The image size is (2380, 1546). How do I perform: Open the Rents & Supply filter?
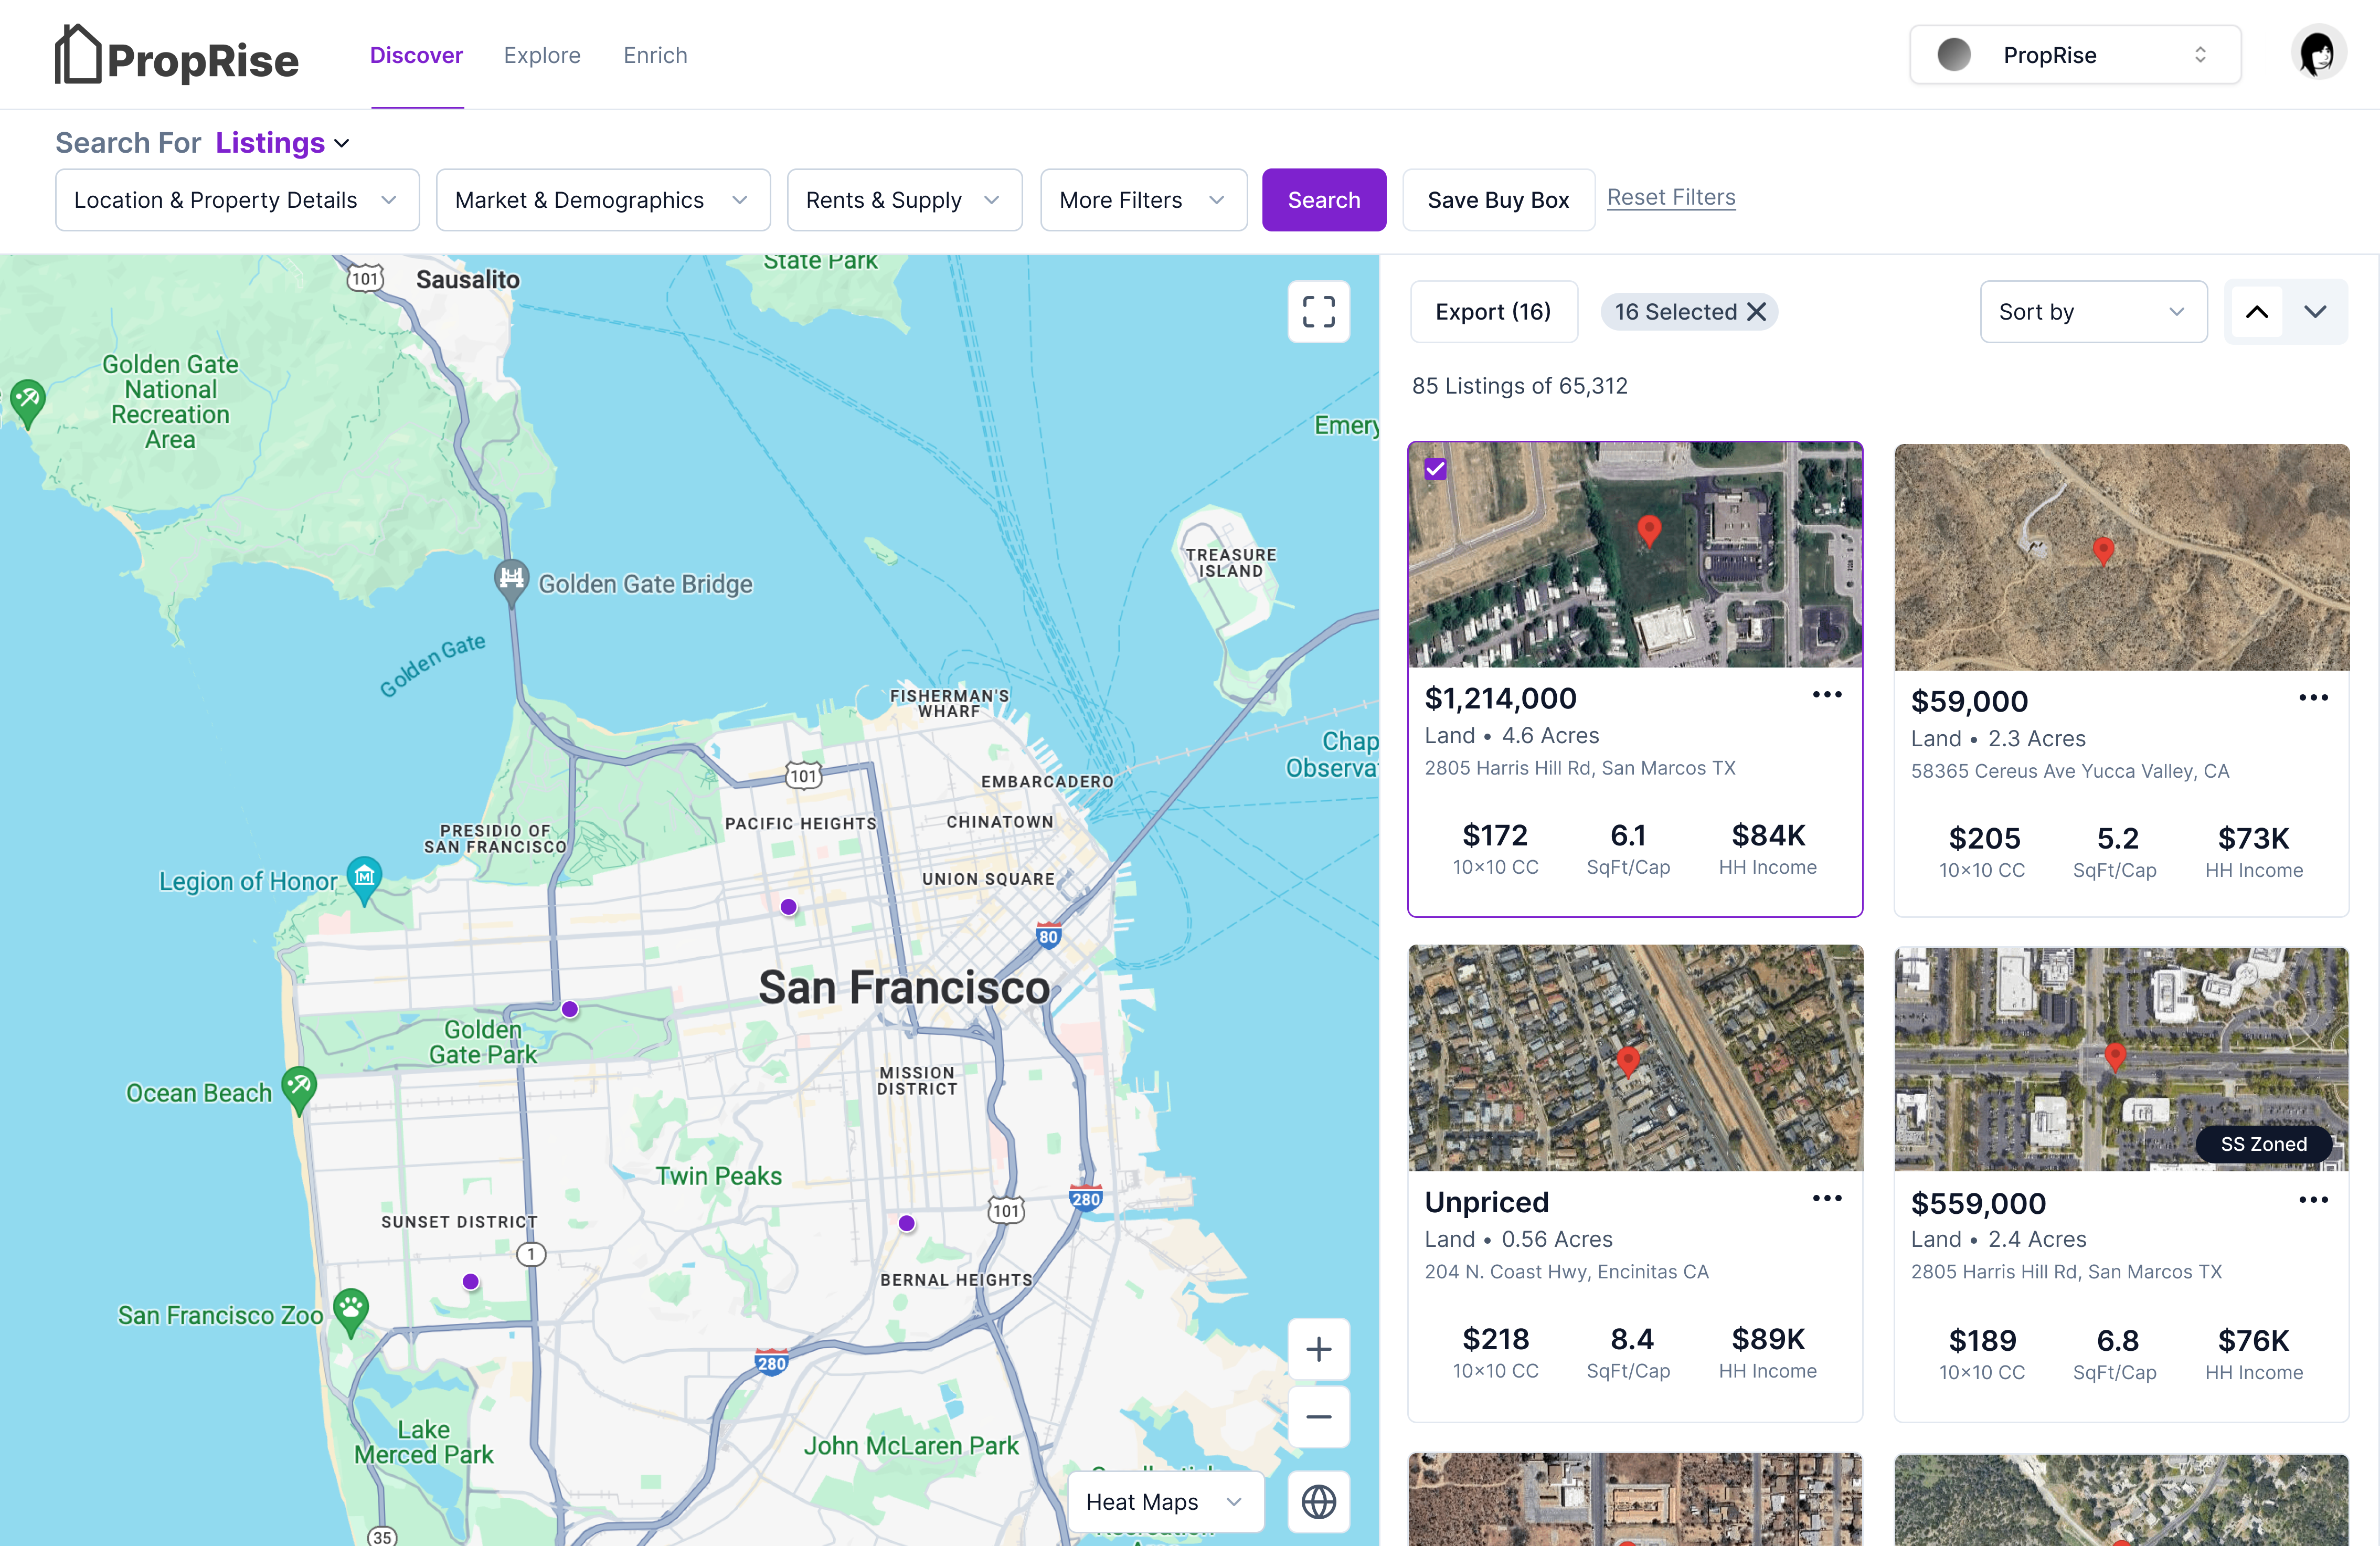[x=904, y=200]
